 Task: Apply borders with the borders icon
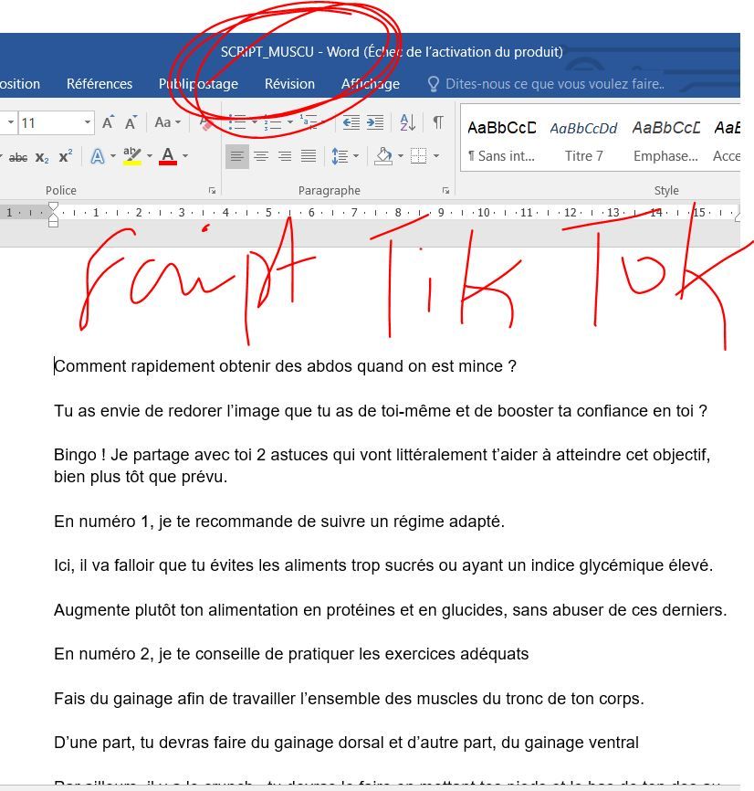(418, 156)
